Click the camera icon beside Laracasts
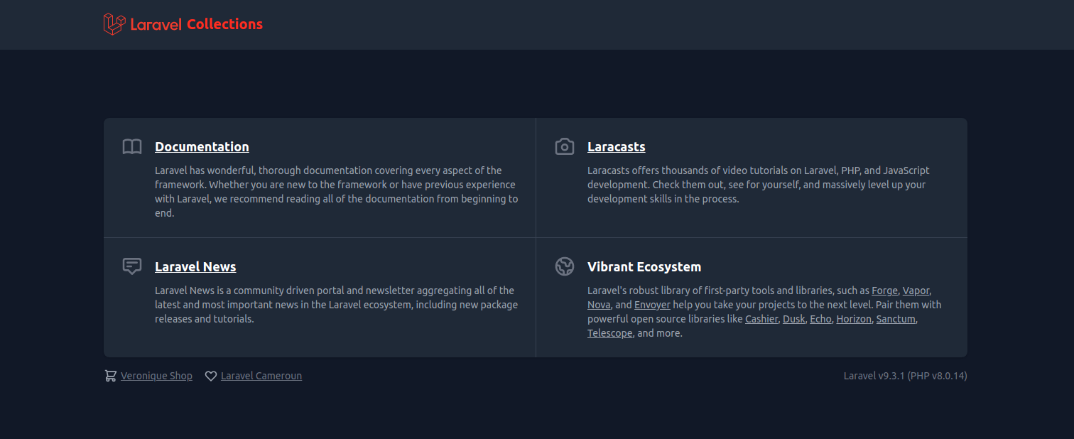This screenshot has width=1074, height=439. coord(565,147)
